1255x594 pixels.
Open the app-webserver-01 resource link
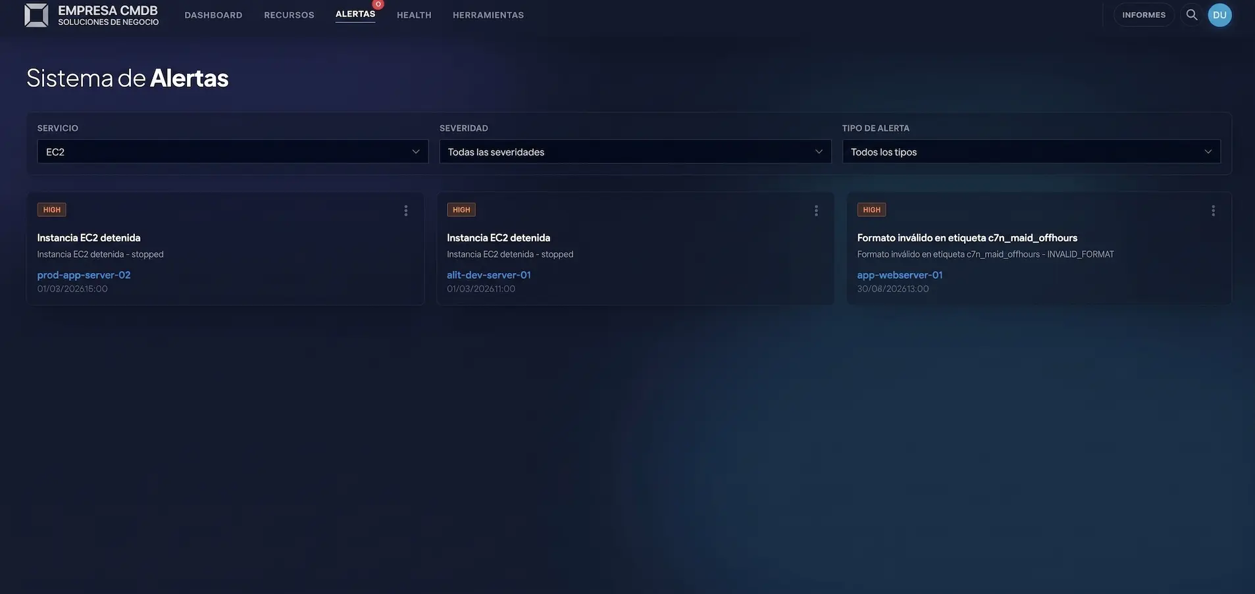click(900, 275)
